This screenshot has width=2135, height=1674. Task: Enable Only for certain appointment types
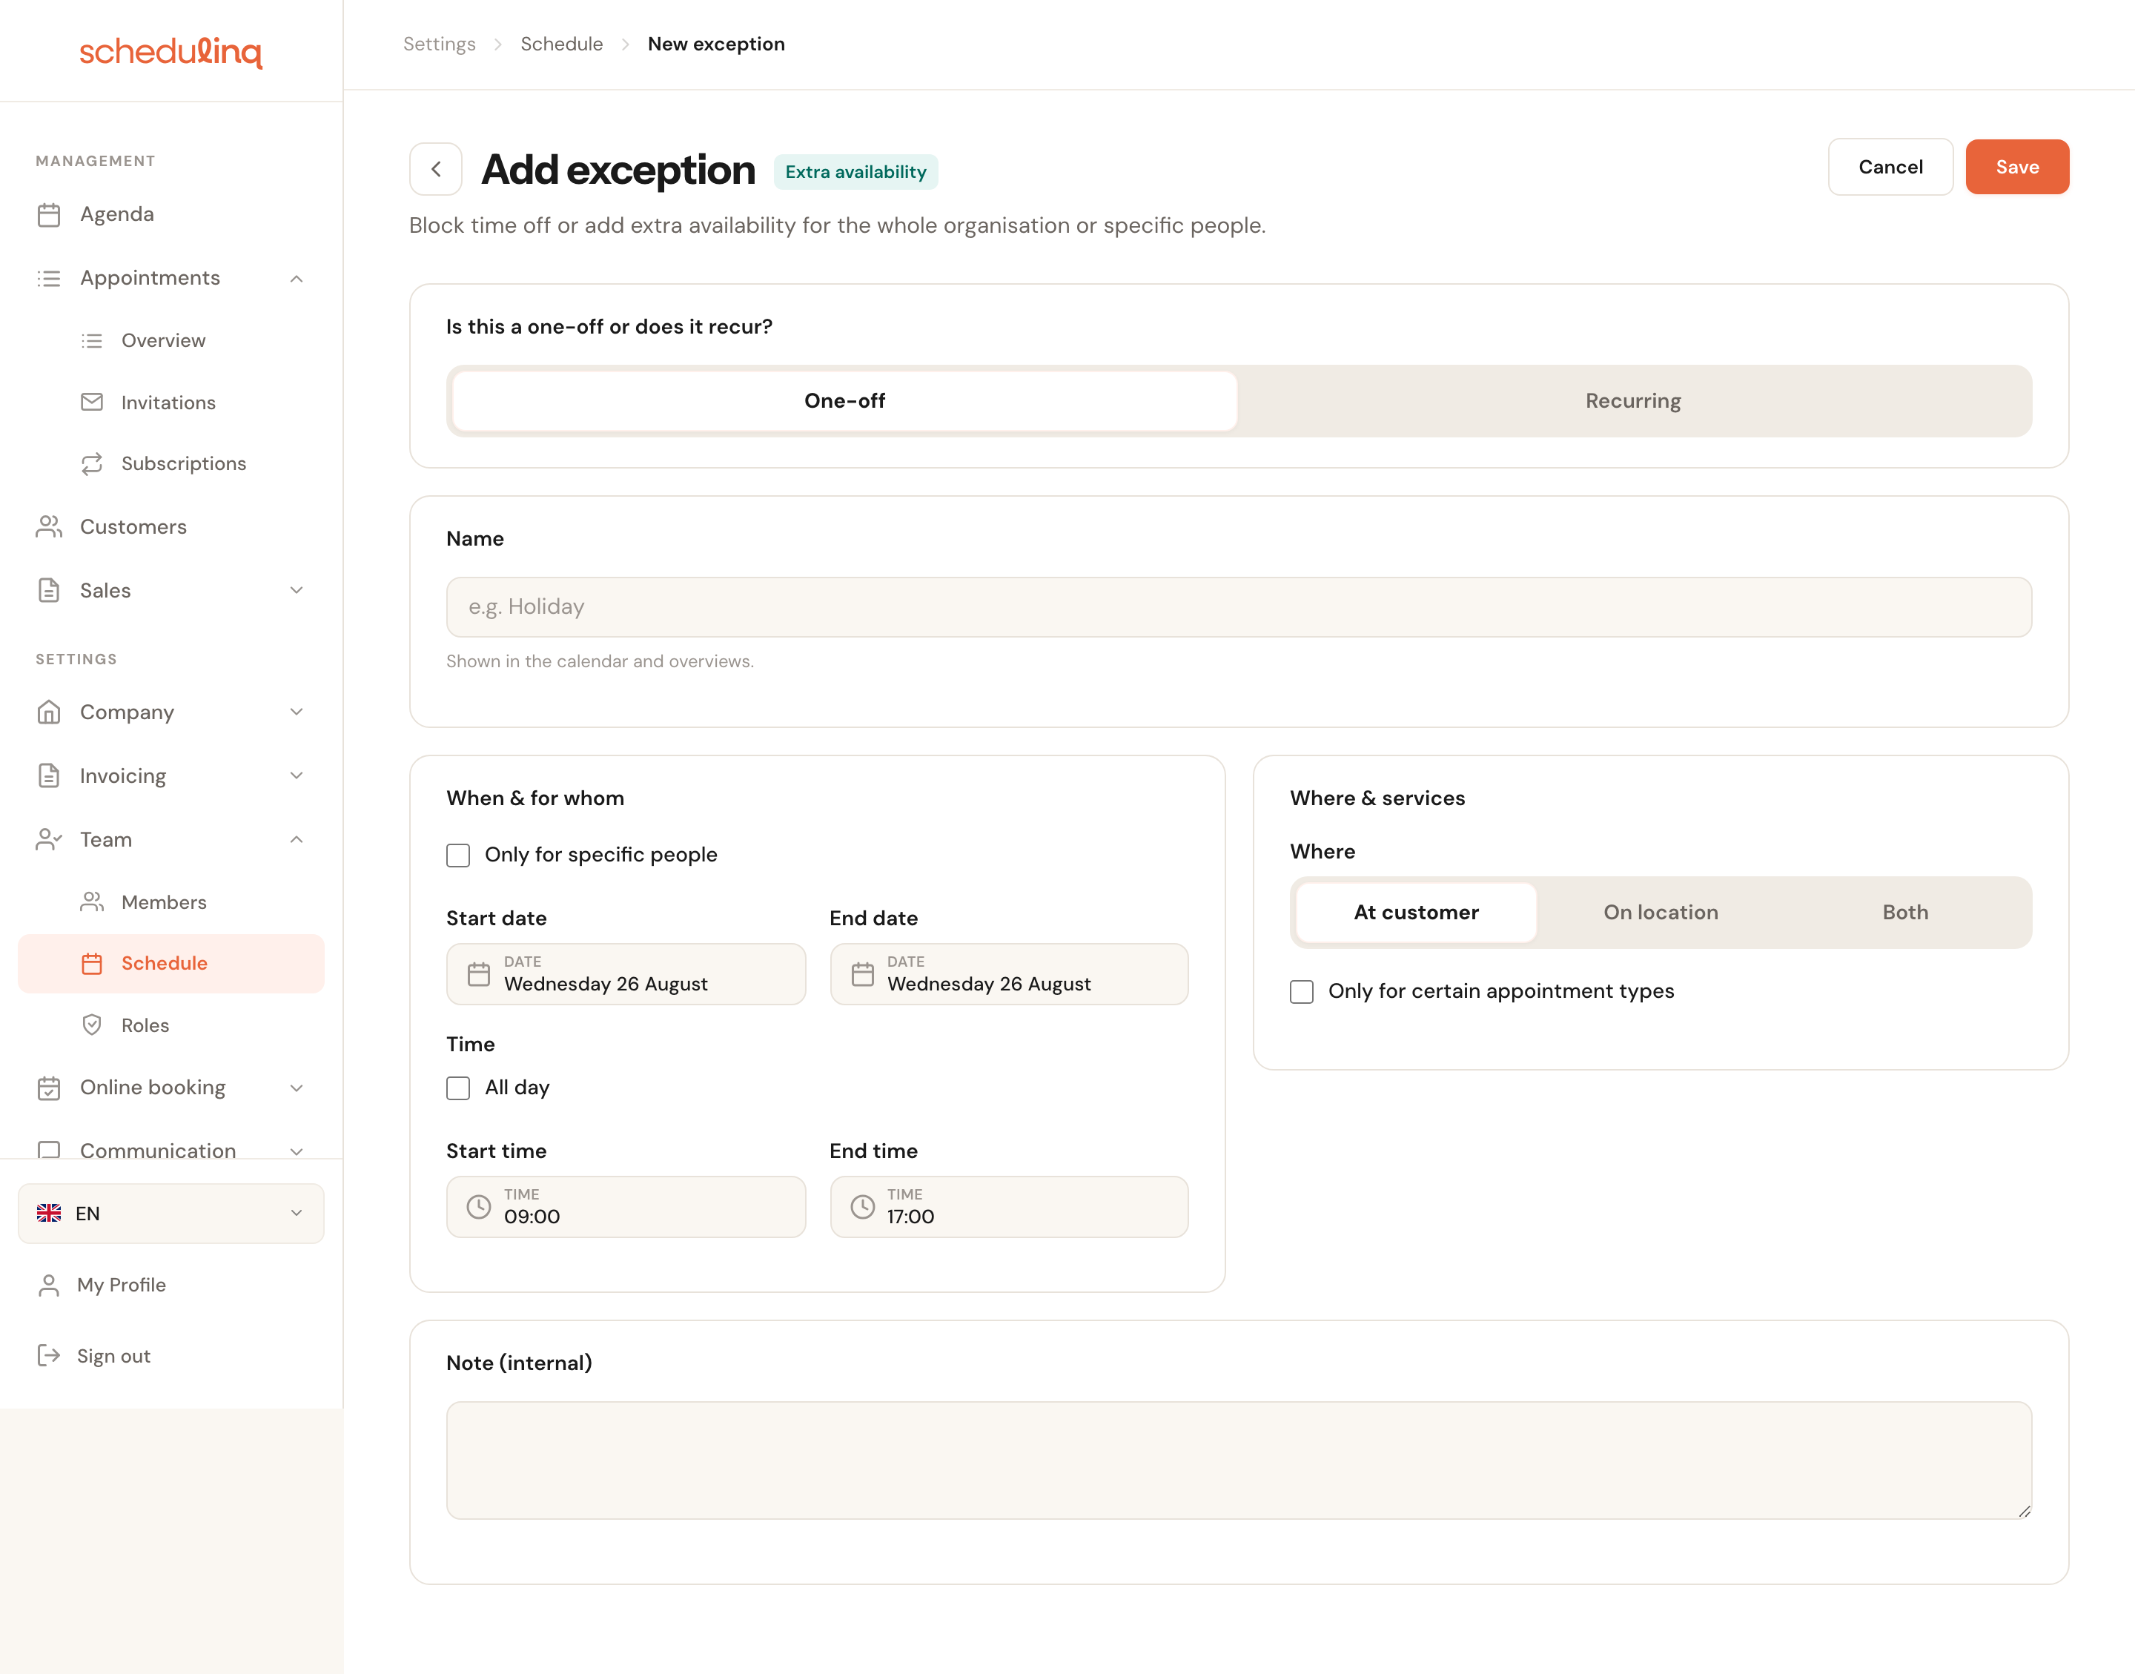point(1302,992)
